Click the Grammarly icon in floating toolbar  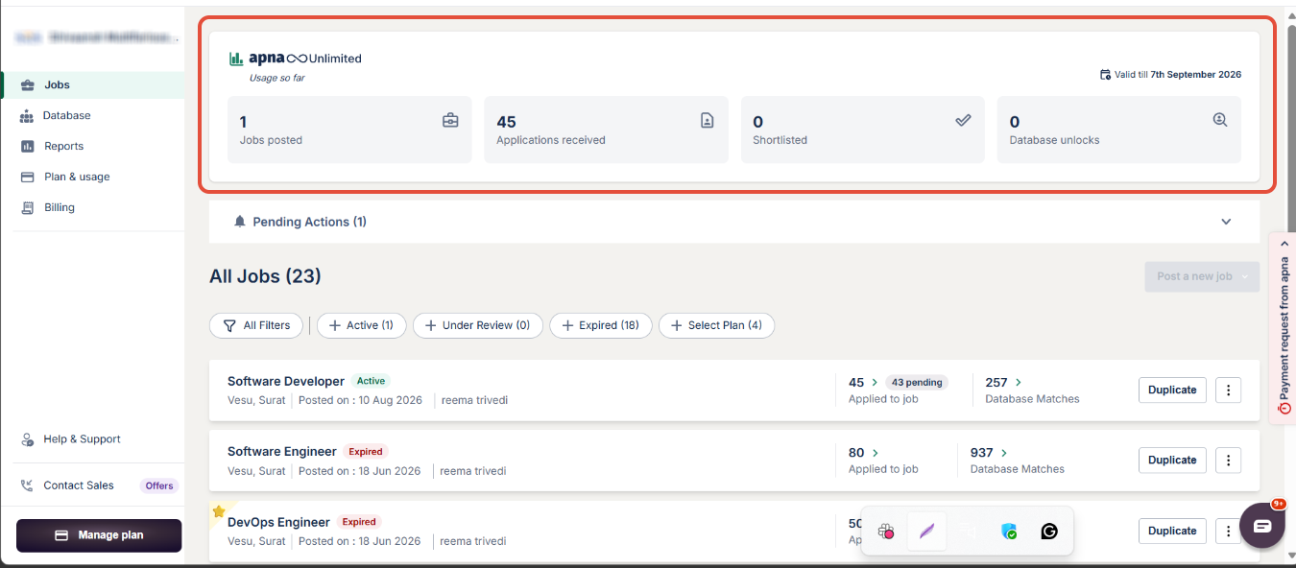pyautogui.click(x=1049, y=531)
